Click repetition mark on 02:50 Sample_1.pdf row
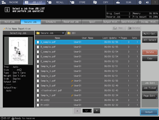Image resolution: width=159 pixels, height=120 pixels. point(72,81)
